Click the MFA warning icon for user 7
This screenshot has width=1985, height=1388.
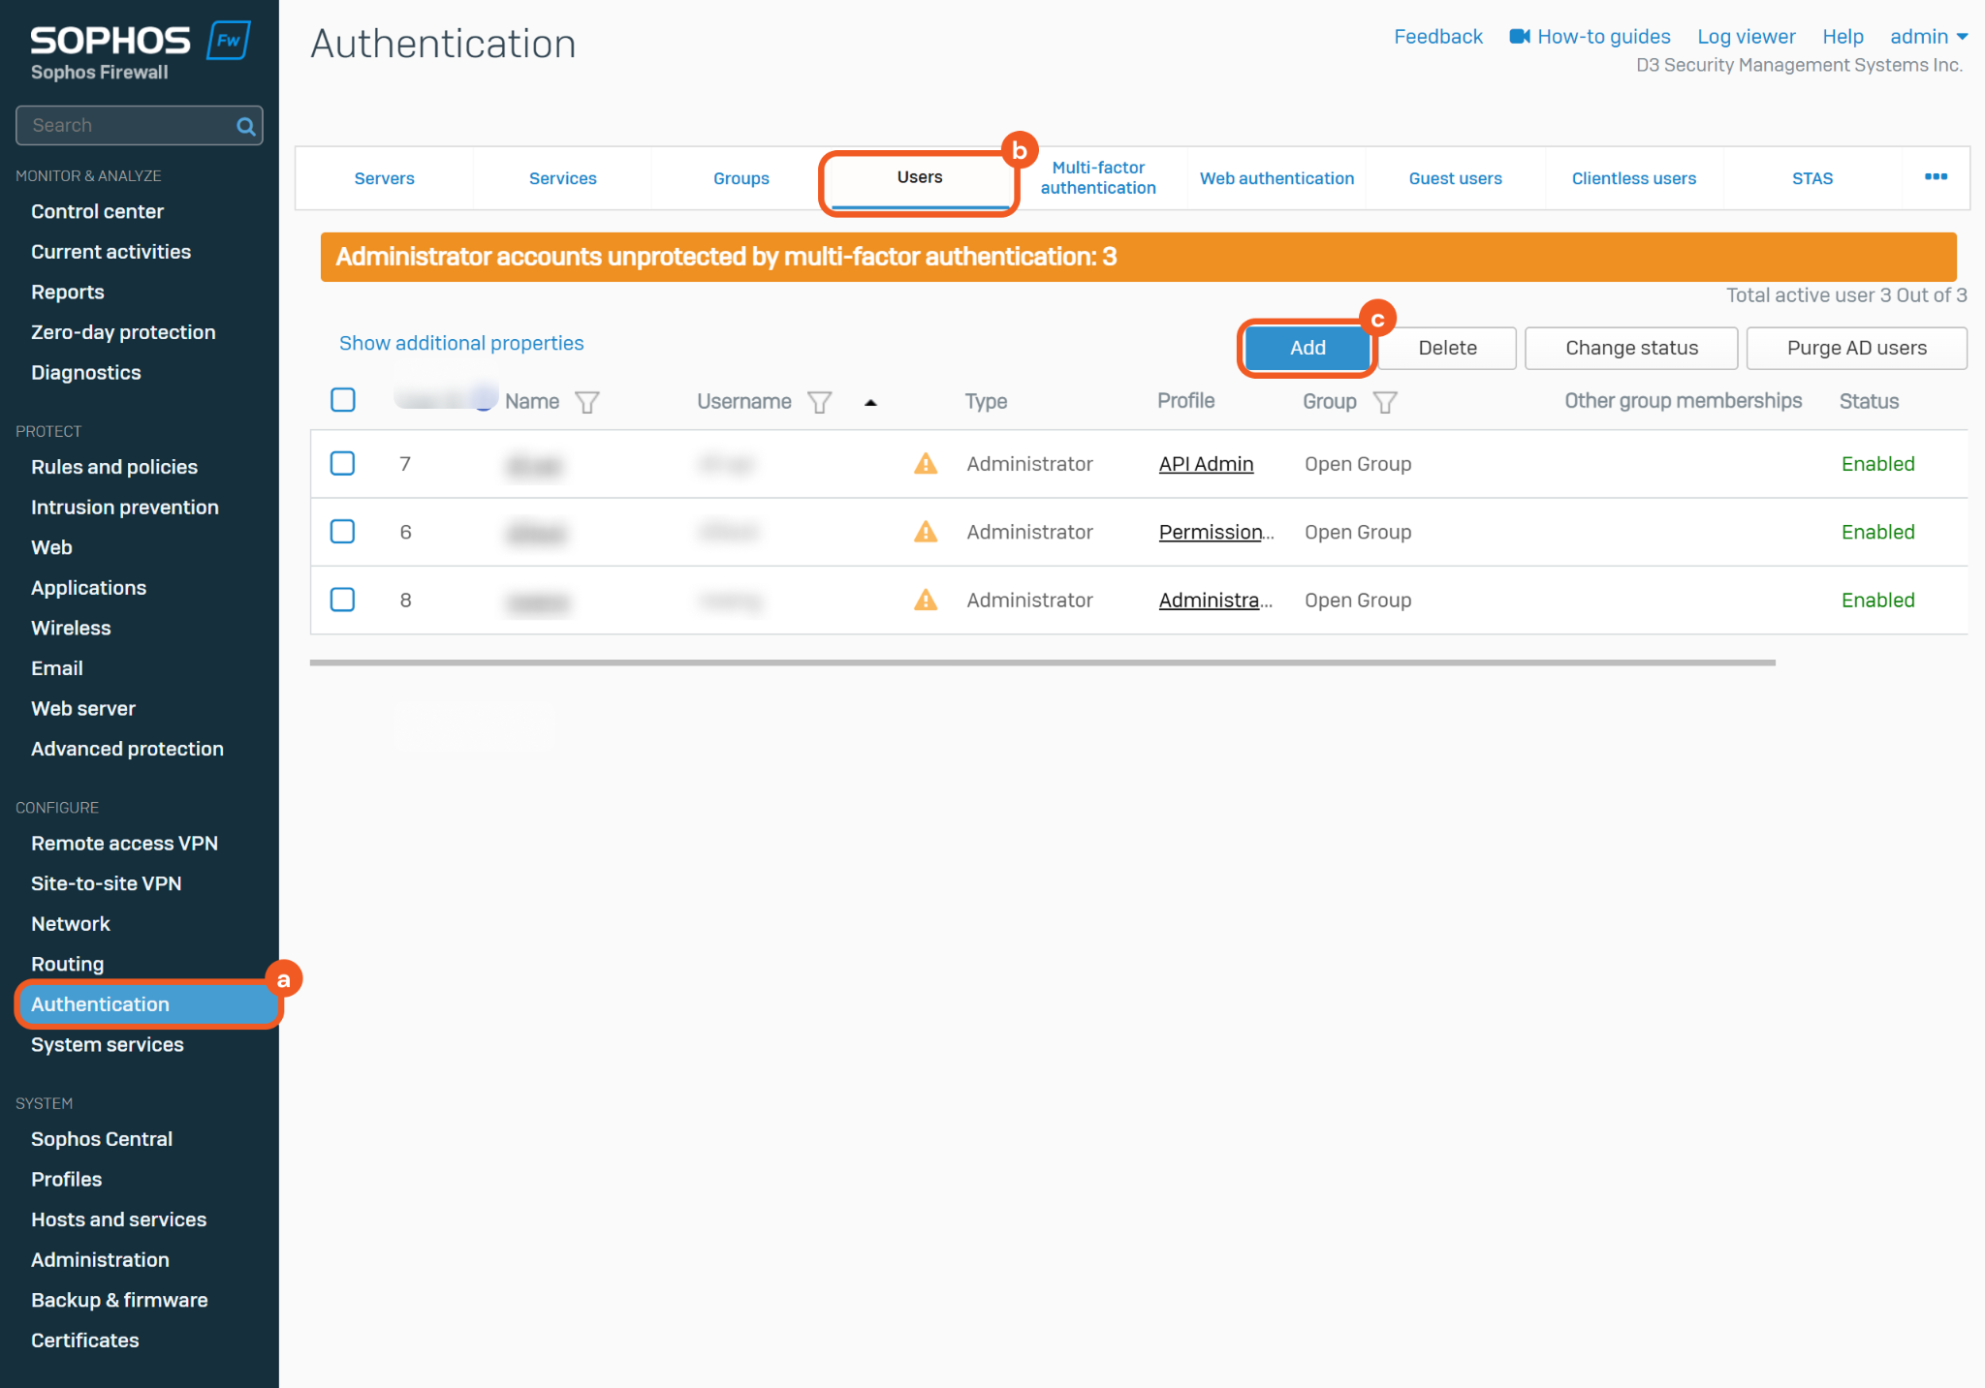926,464
